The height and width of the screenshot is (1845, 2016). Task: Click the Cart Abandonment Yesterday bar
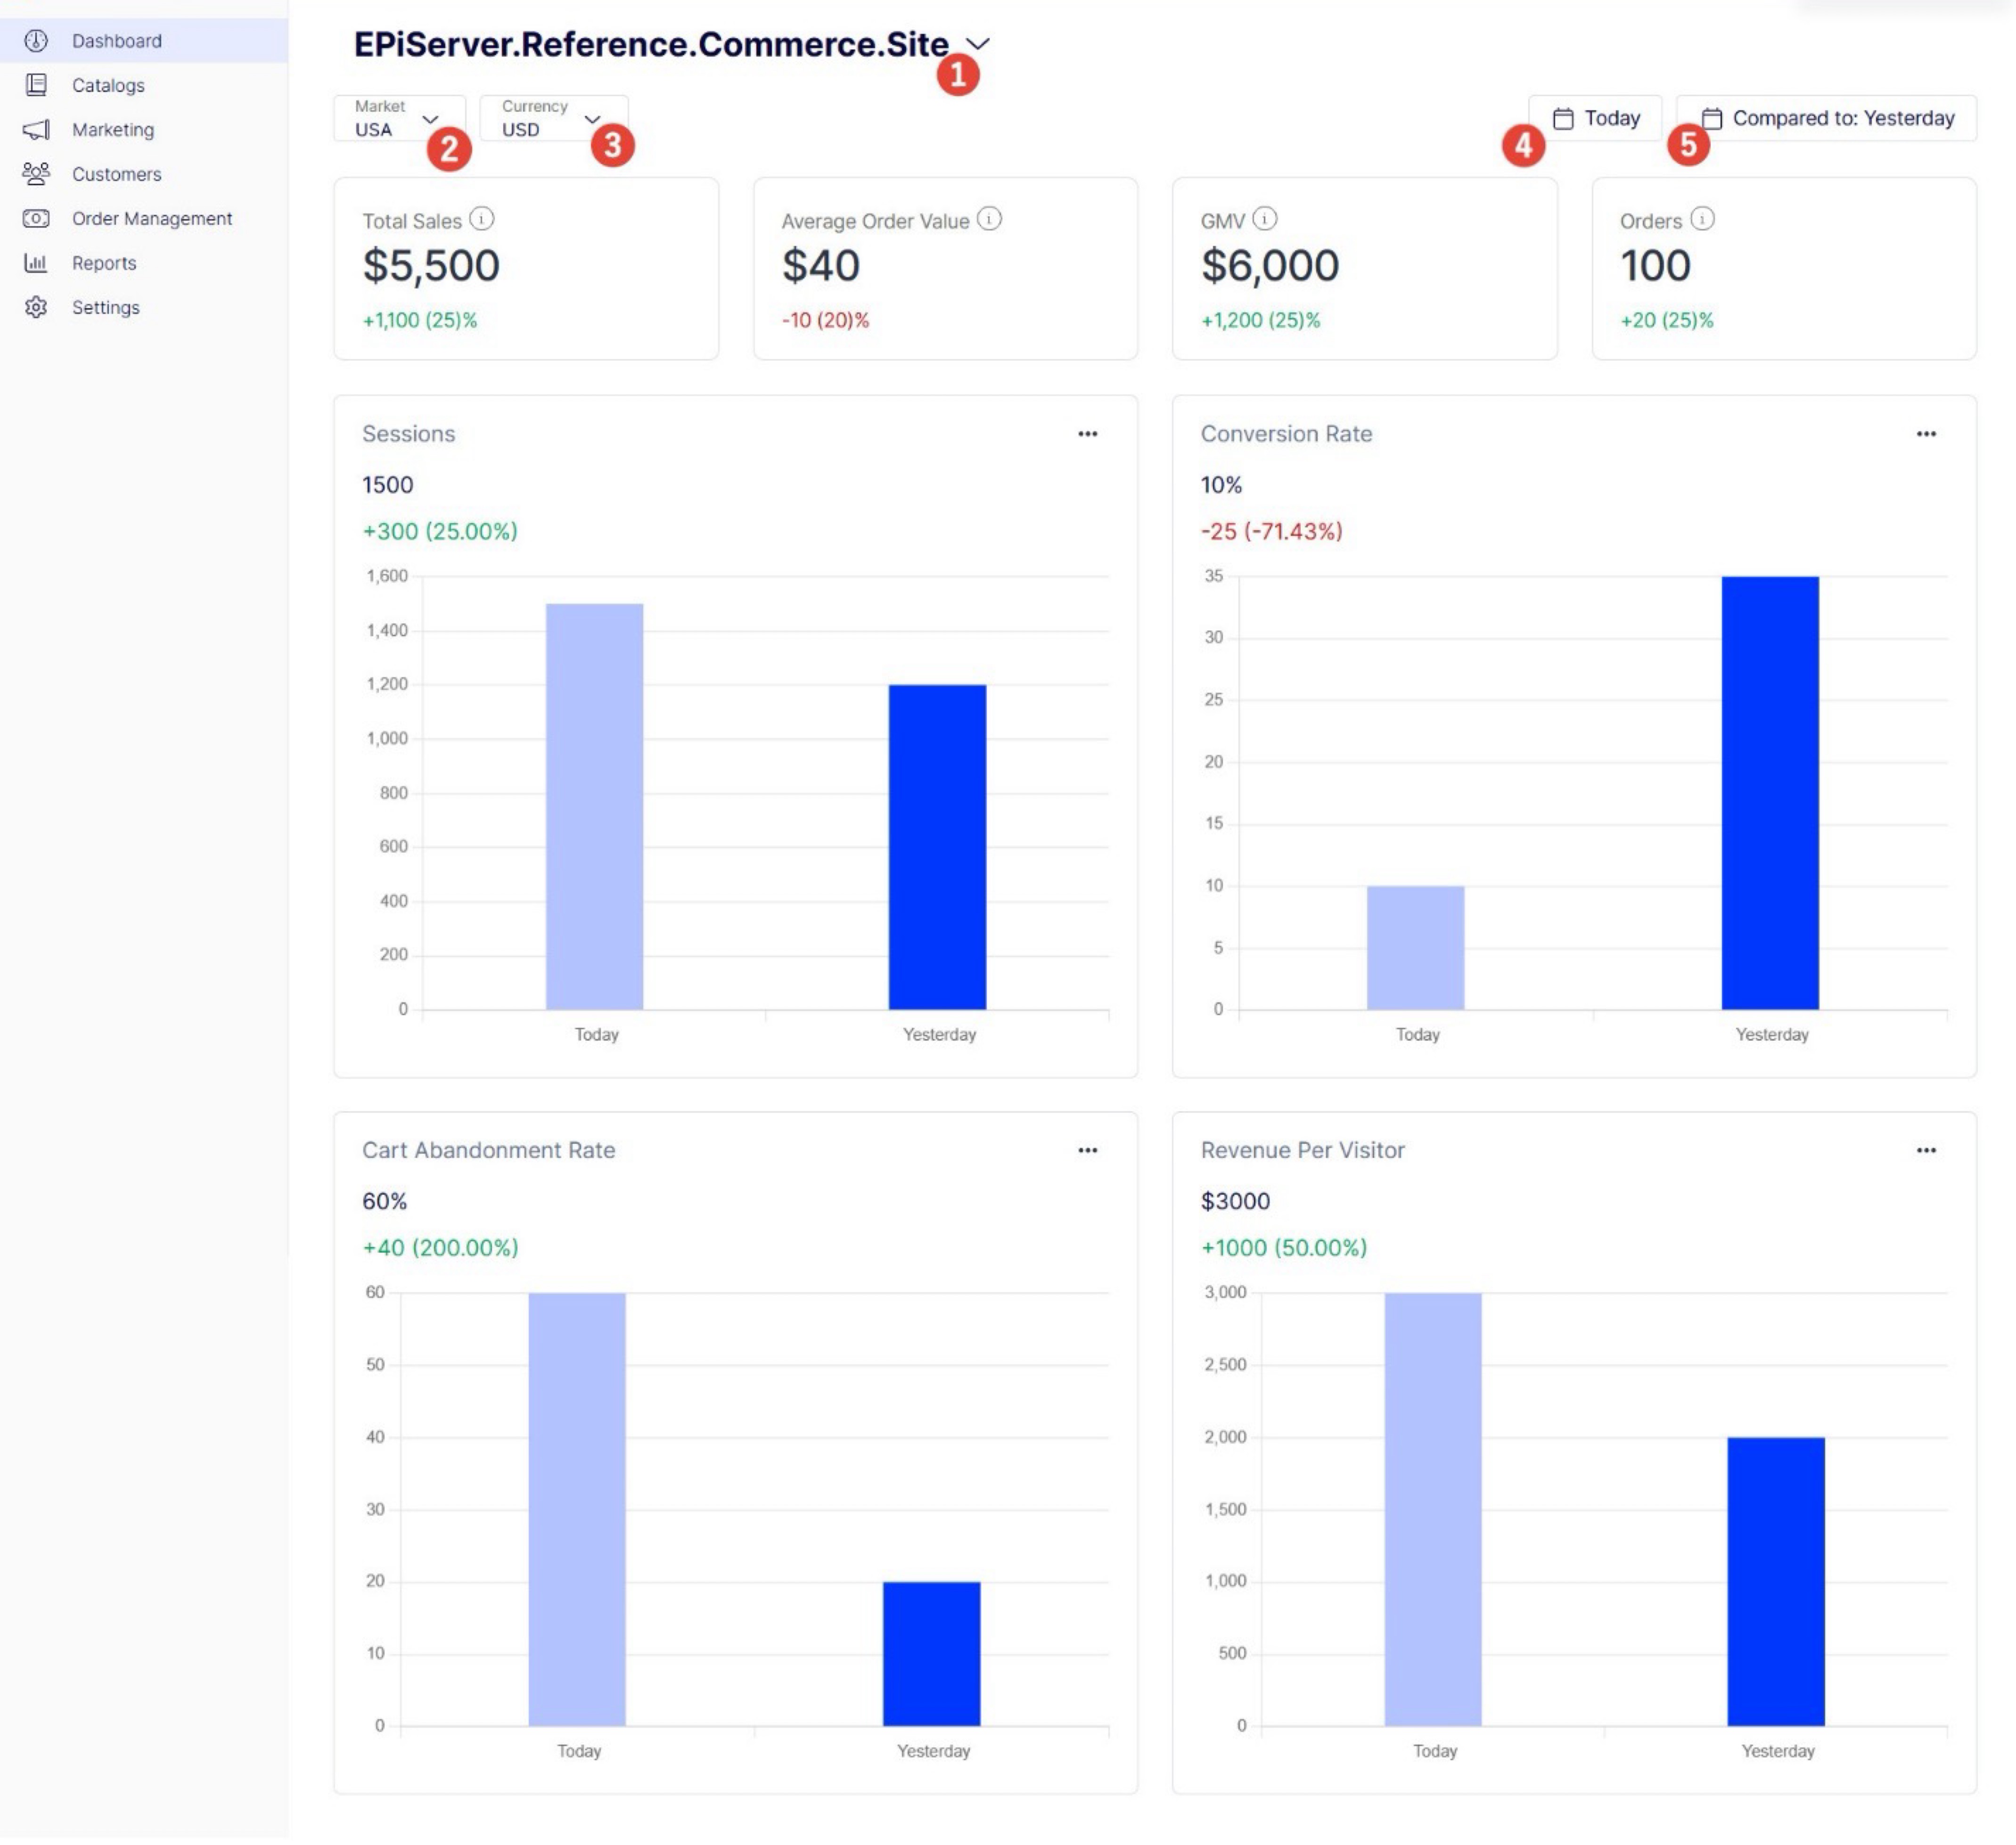(x=932, y=1655)
